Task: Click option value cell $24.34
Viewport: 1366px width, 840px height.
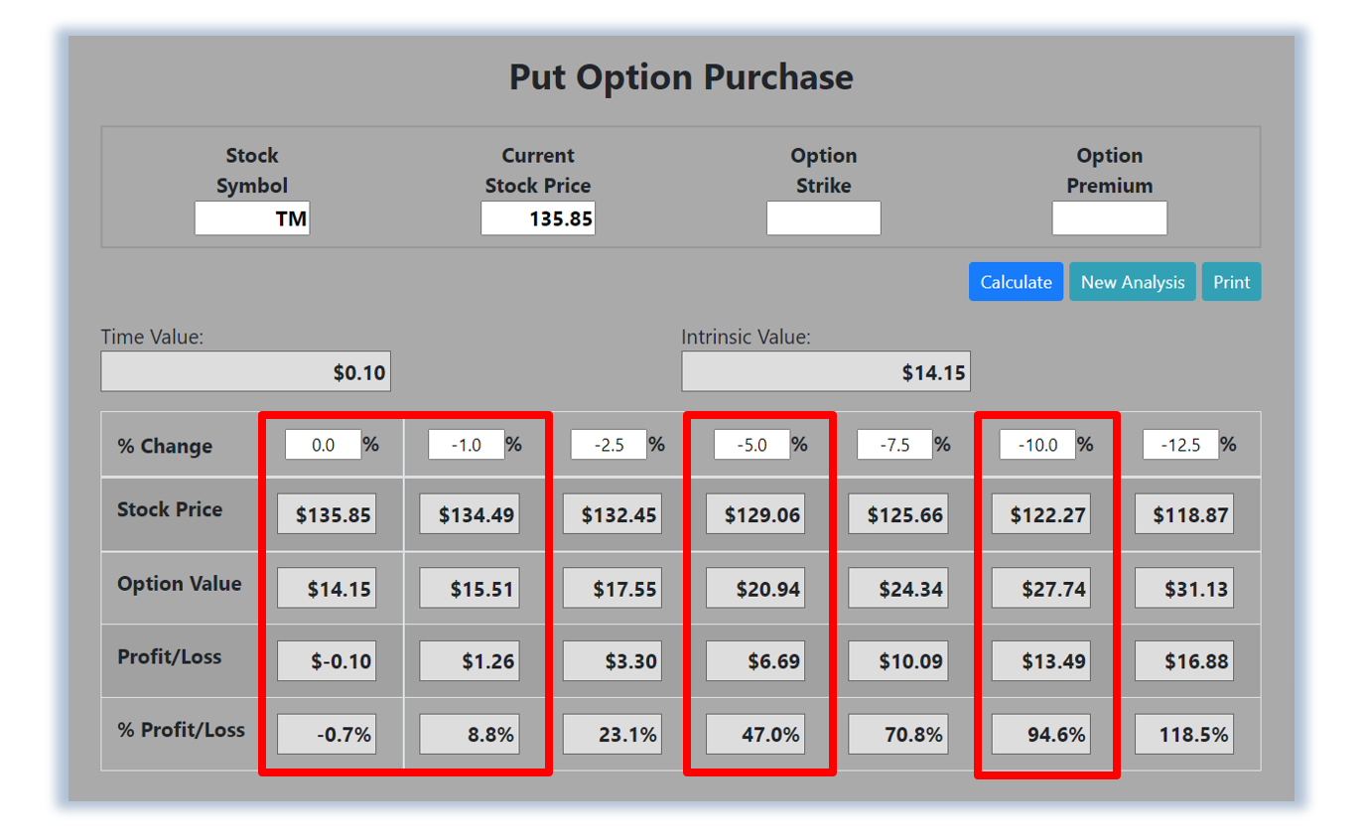Action: coord(898,588)
